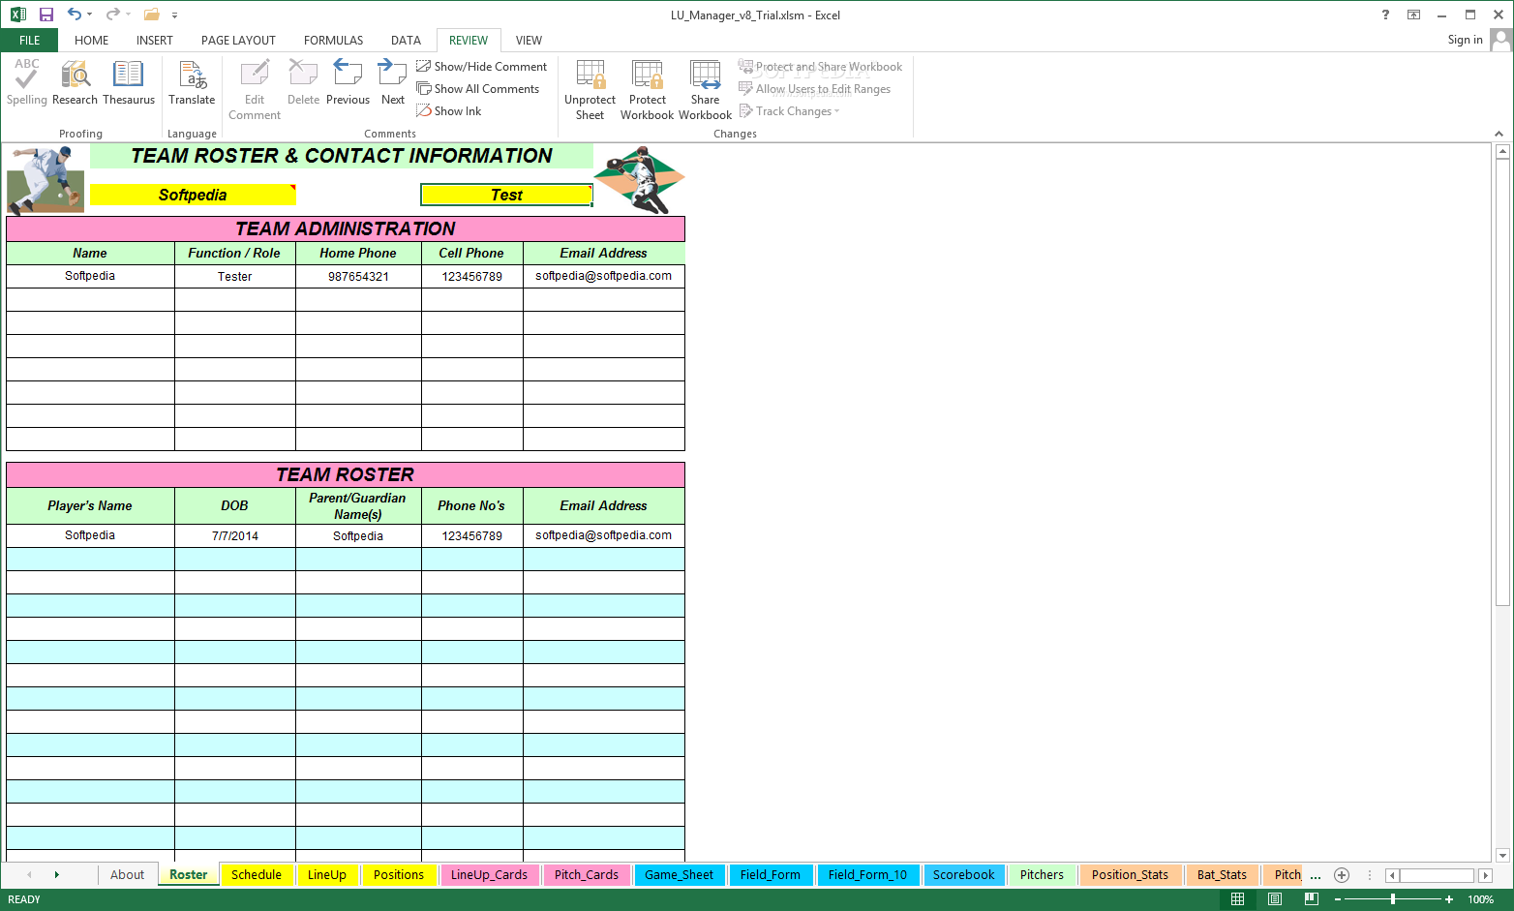Image resolution: width=1514 pixels, height=911 pixels.
Task: Collapse the ribbon with the chevron
Action: [x=1499, y=134]
